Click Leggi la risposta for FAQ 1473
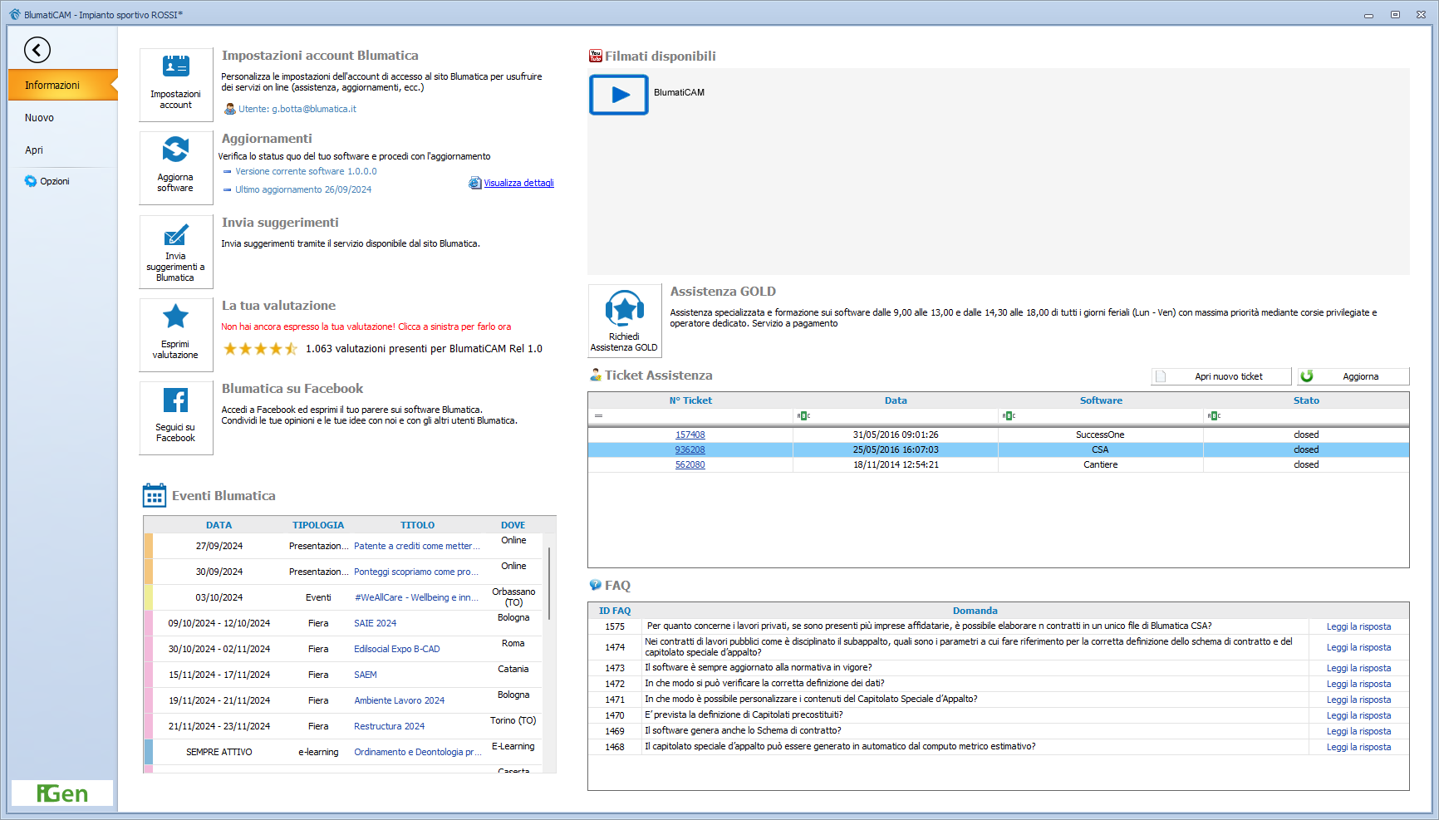Screen dimensions: 1439x820 [1358, 668]
